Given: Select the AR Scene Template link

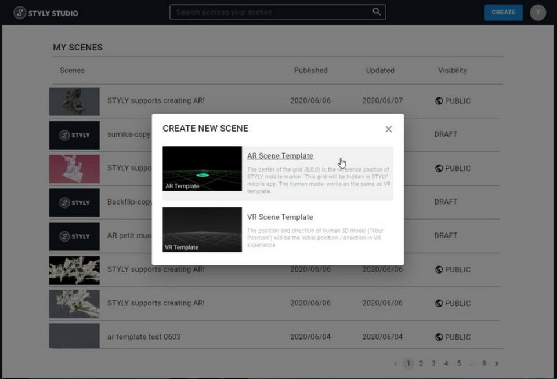Looking at the screenshot, I should pyautogui.click(x=280, y=156).
